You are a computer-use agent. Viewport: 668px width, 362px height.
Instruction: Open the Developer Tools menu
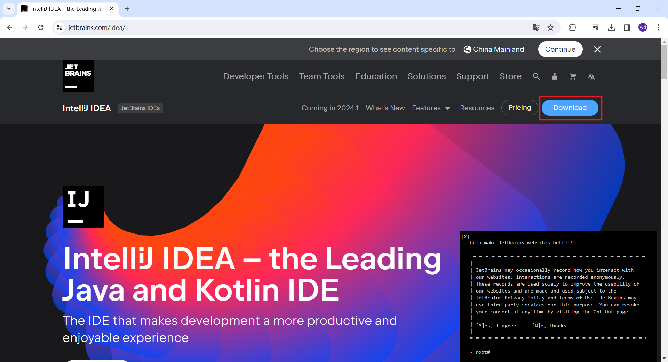[x=256, y=76]
